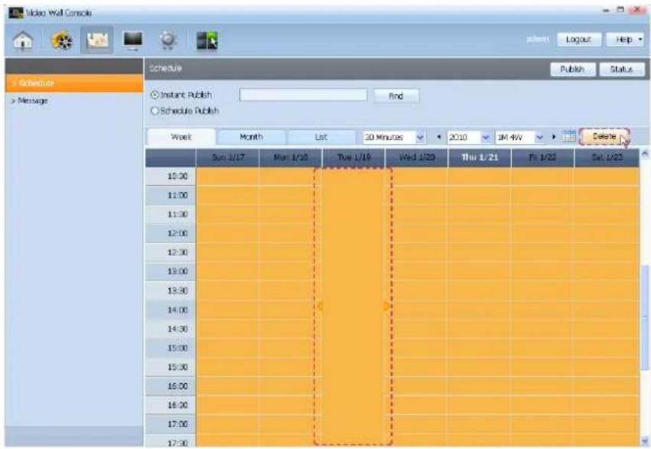Switch to the List tab
651x449 pixels.
click(321, 137)
